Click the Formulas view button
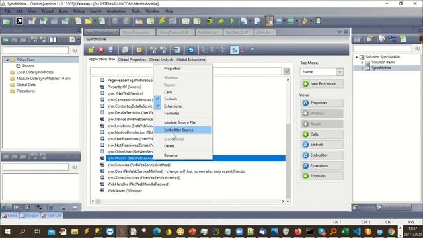This screenshot has width=423, height=238. (322, 176)
